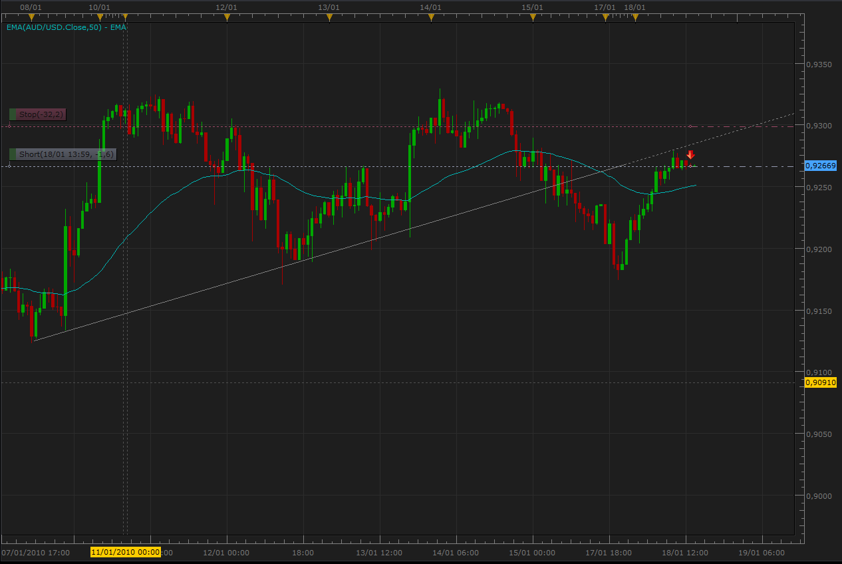The width and height of the screenshot is (842, 564).
Task: Select the 12/01 triangle marker at chart top
Action: (x=227, y=17)
